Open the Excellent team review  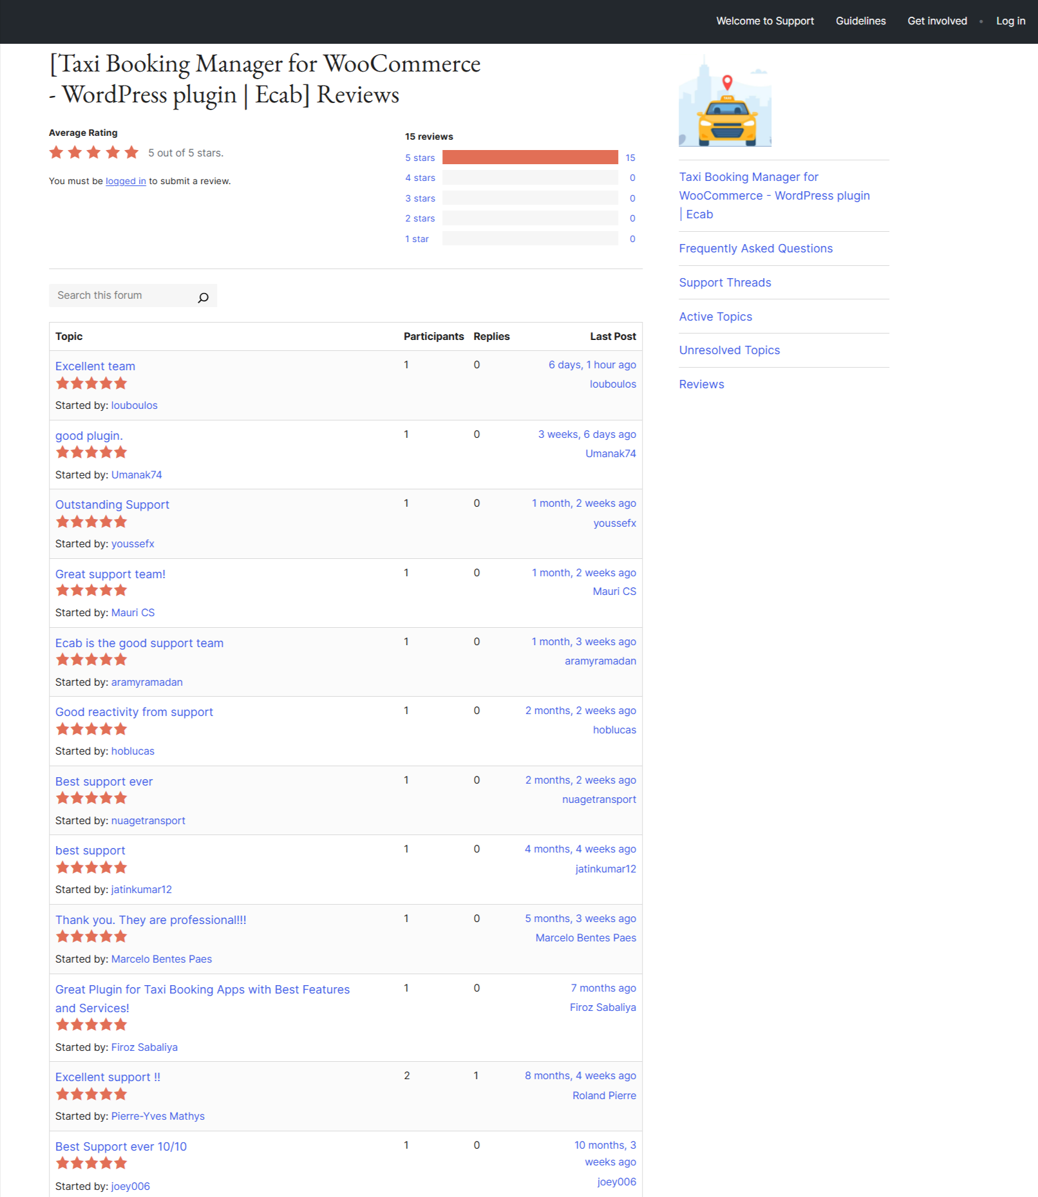click(x=95, y=366)
